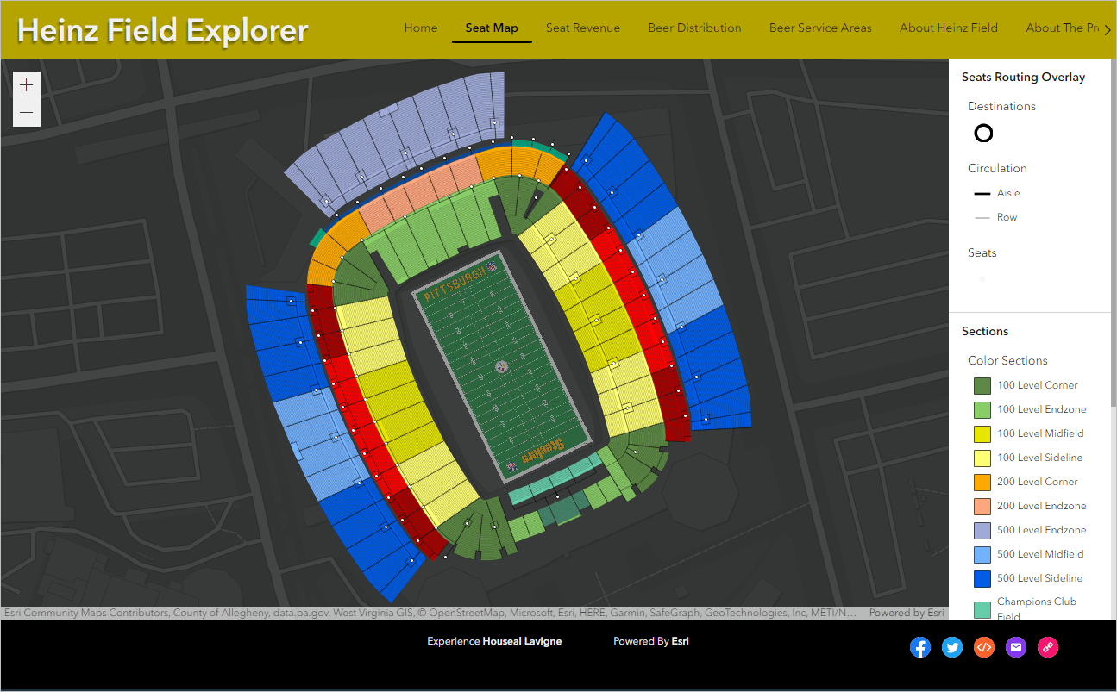This screenshot has width=1117, height=692.
Task: Click the envelope share icon
Action: [x=1016, y=647]
